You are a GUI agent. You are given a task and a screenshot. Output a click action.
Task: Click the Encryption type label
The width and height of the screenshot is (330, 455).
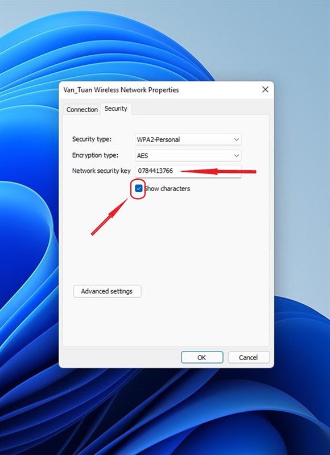point(95,155)
